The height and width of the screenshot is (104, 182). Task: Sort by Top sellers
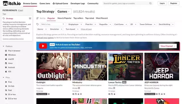coord(78,18)
